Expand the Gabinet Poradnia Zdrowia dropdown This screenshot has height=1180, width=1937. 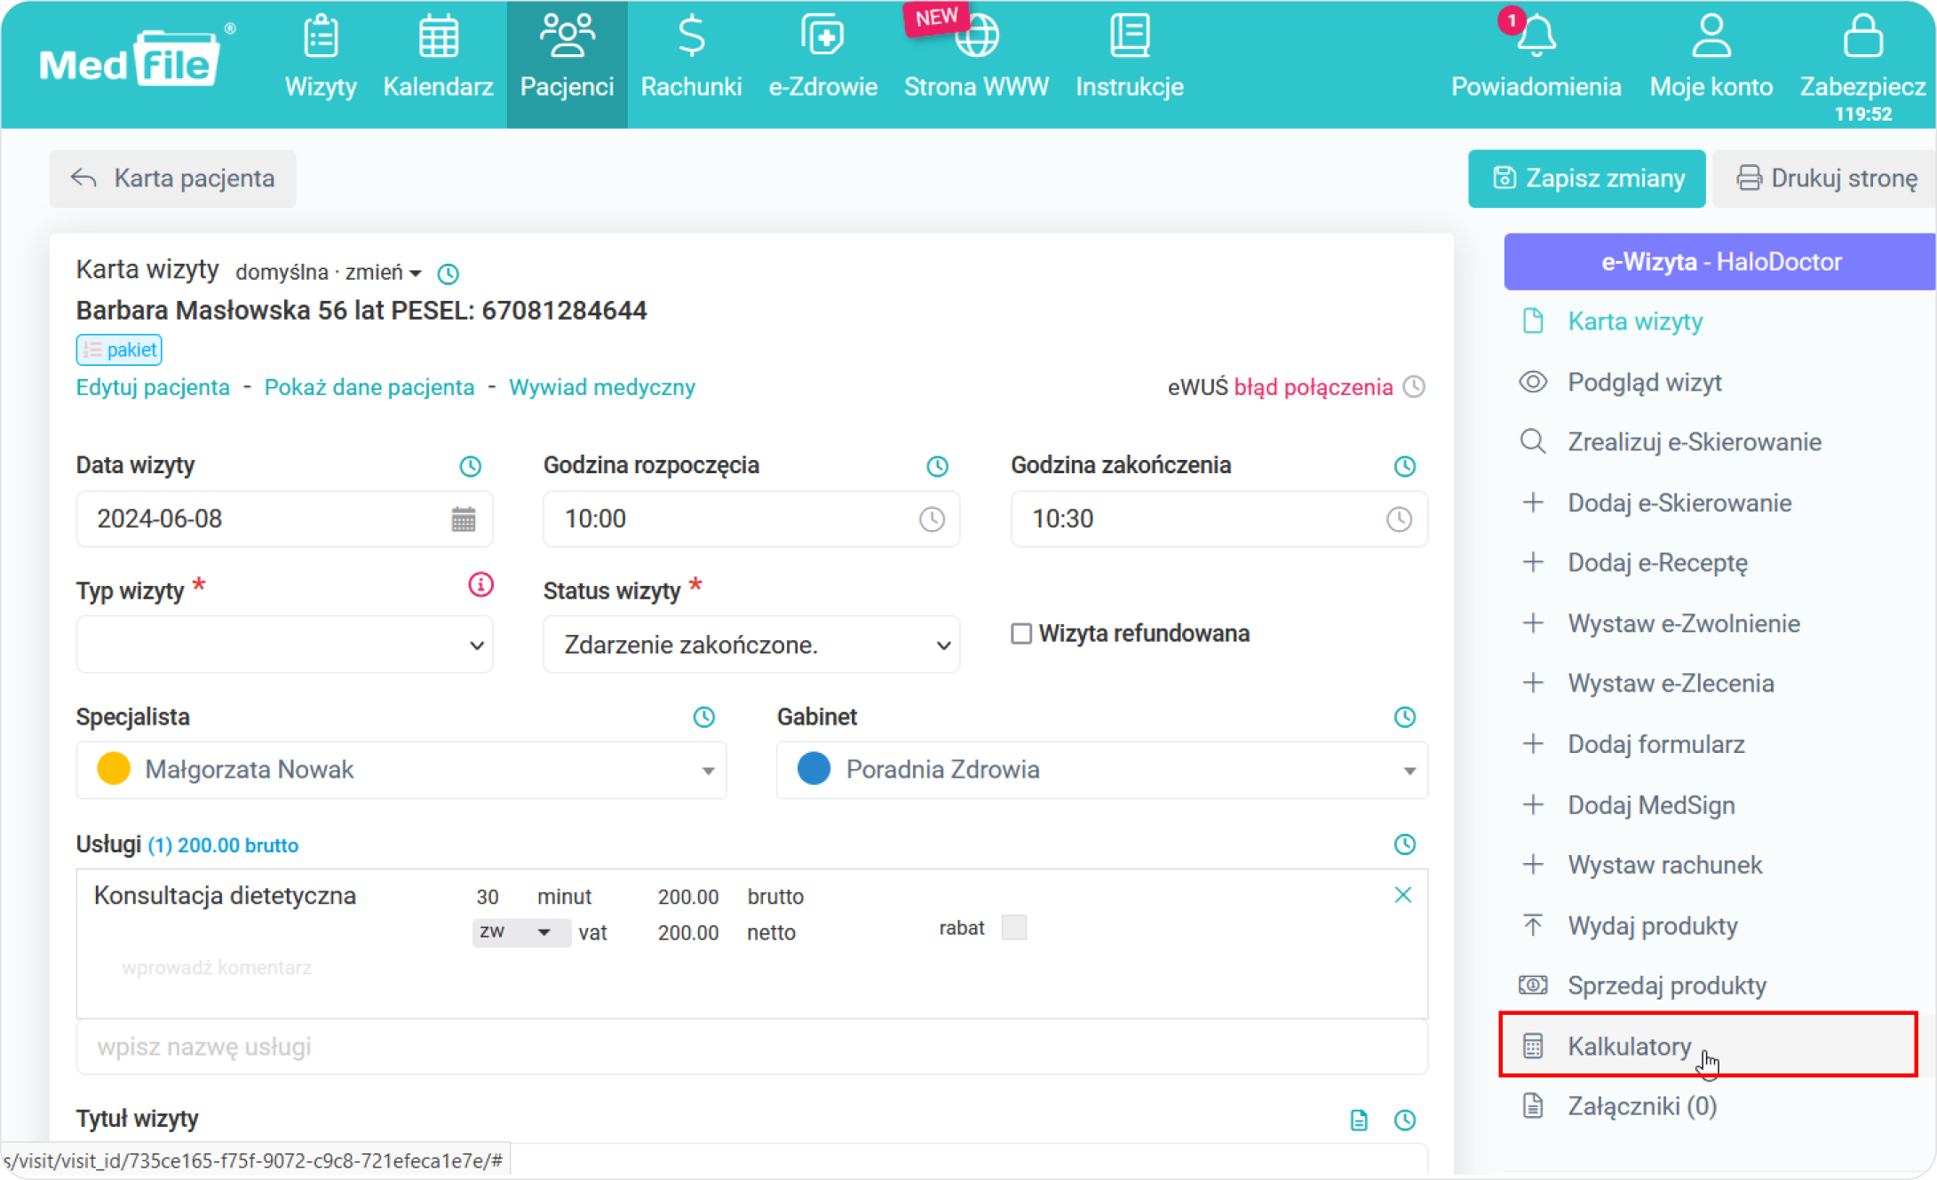[x=1102, y=770]
